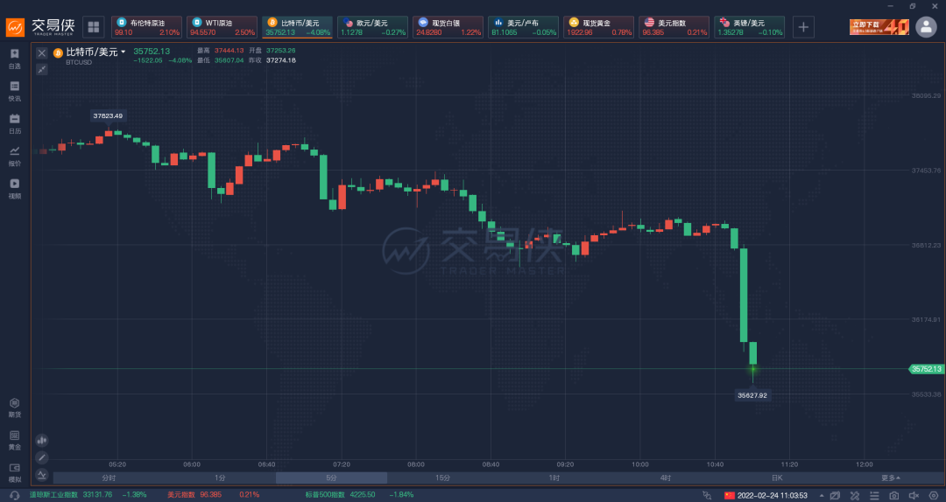This screenshot has height=502, width=946.
Task: Click 道琼斯工业指数 in the bottom ticker
Action: [53, 495]
